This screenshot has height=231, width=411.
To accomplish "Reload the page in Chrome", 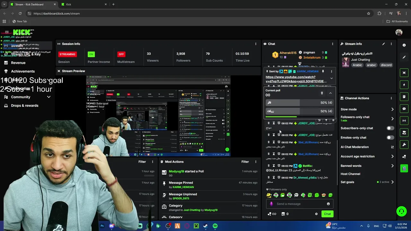I will pyautogui.click(x=20, y=13).
